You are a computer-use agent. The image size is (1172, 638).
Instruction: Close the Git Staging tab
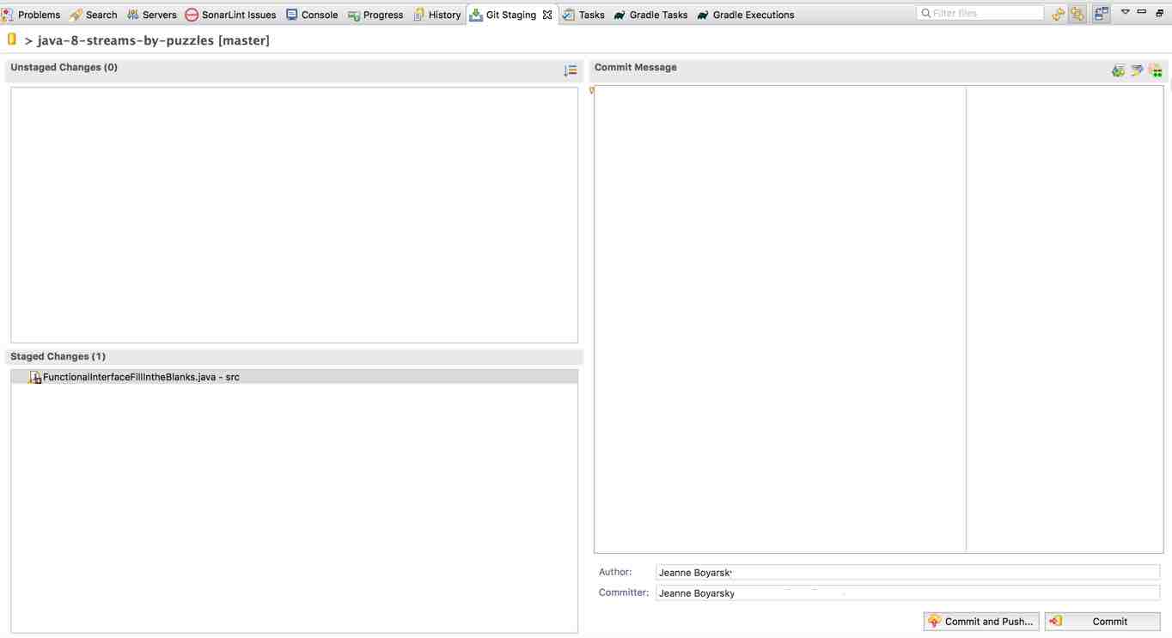547,15
